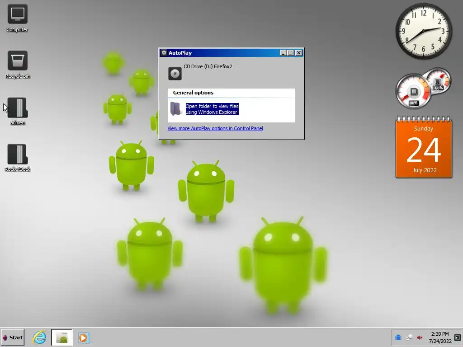463x347 pixels.
Task: Click the CD drive disc icon in AutoPlay
Action: click(175, 74)
